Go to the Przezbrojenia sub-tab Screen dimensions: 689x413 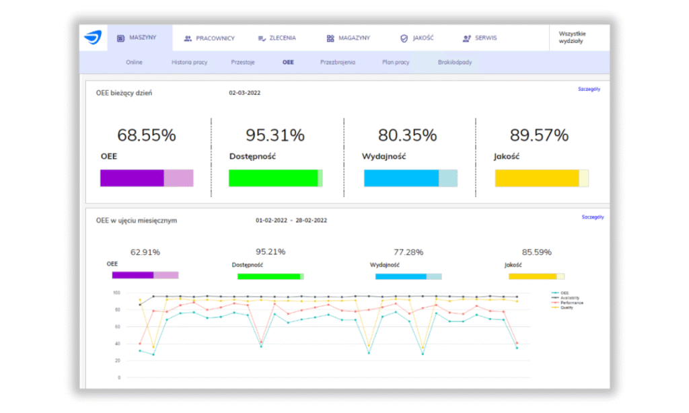(338, 62)
